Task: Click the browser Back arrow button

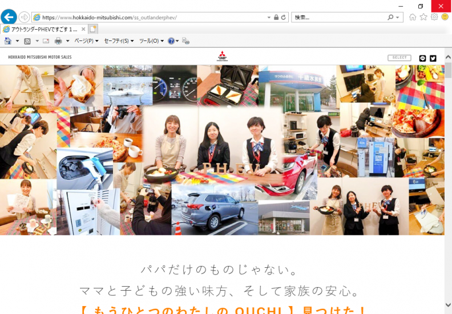Action: click(9, 17)
